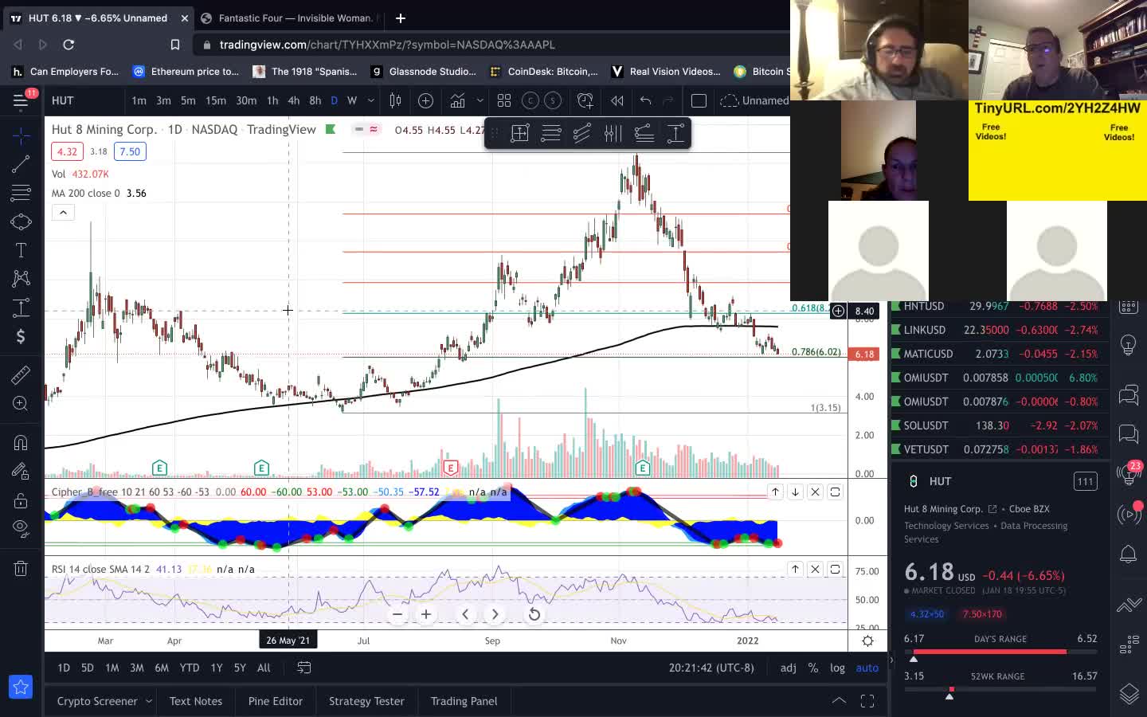Viewport: 1147px width, 717px height.
Task: Zoom in chart with plus button
Action: point(426,614)
